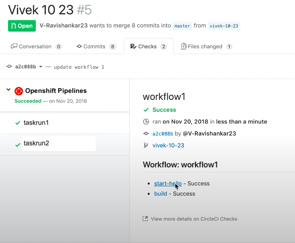The height and width of the screenshot is (243, 295).
Task: Click the green checkmark beside taskrun2
Action: 18,145
